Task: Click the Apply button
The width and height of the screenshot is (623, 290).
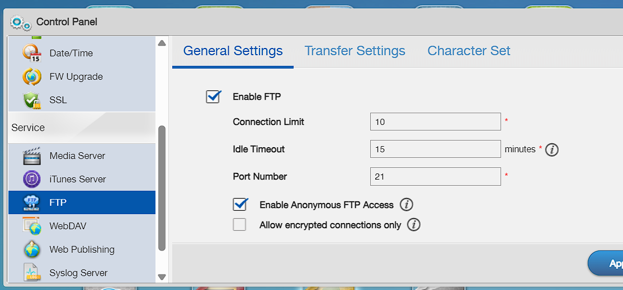Action: (606, 263)
